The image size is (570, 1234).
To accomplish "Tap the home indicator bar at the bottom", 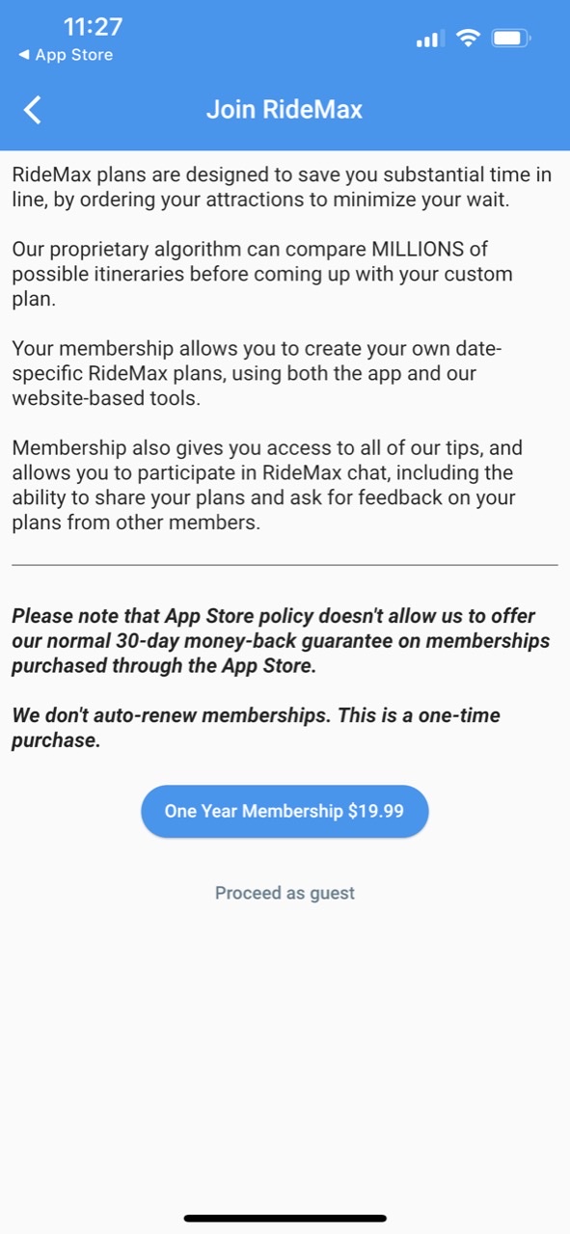I will [285, 1219].
